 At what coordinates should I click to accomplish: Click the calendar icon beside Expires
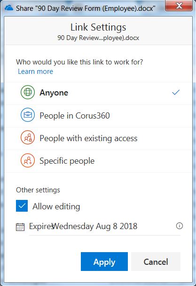pos(20,227)
